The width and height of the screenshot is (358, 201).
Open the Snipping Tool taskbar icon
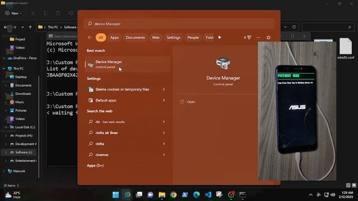click(x=219, y=195)
